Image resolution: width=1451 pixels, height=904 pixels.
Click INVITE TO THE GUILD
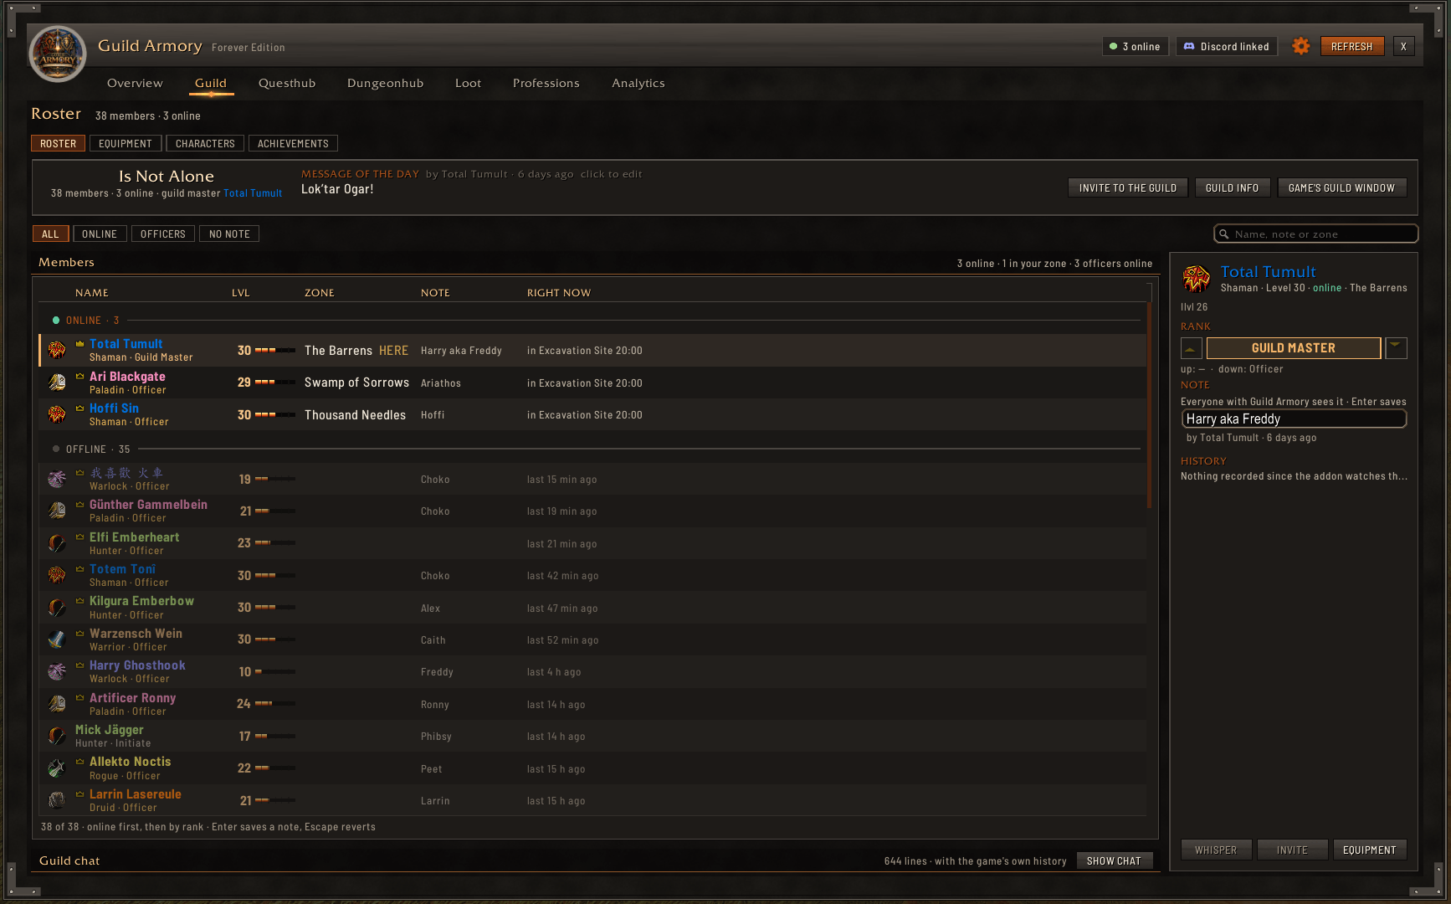tap(1128, 188)
